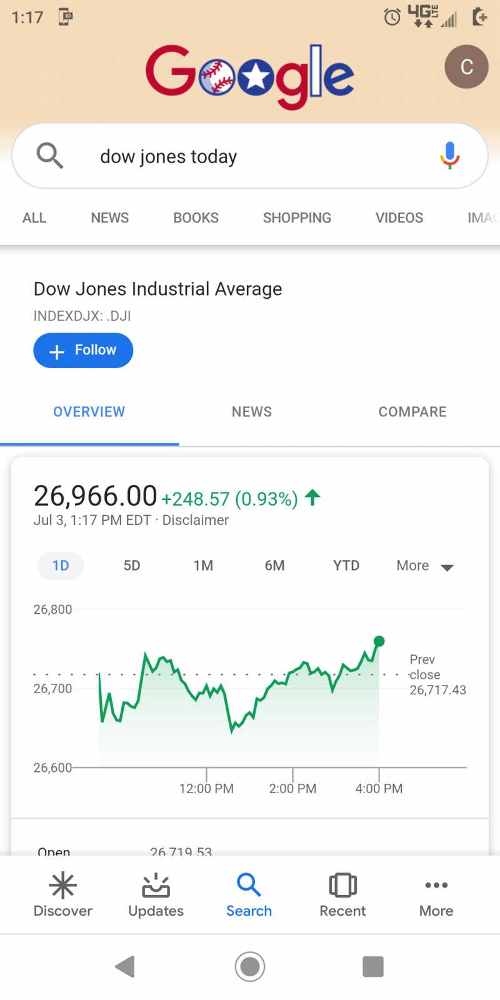Select the 5D chart range
The image size is (500, 1000).
[x=132, y=566]
